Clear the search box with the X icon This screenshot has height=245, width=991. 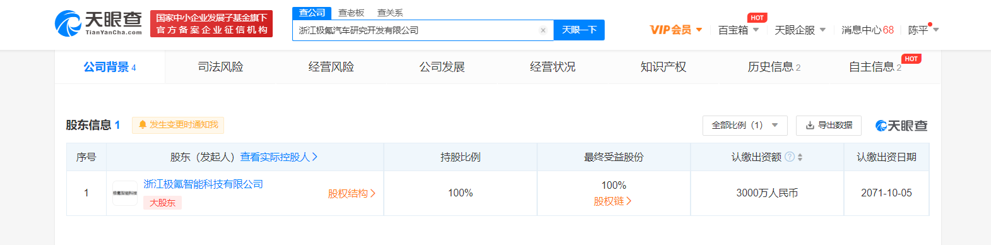tap(543, 30)
